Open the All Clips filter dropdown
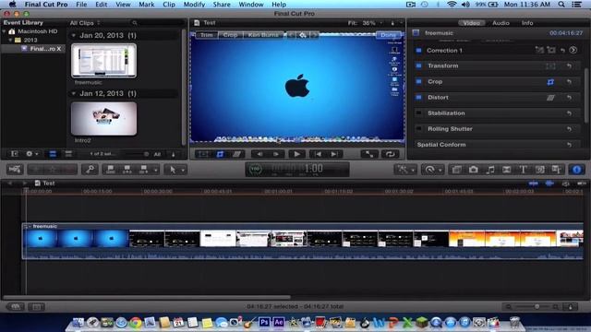This screenshot has height=332, width=591. [x=85, y=23]
